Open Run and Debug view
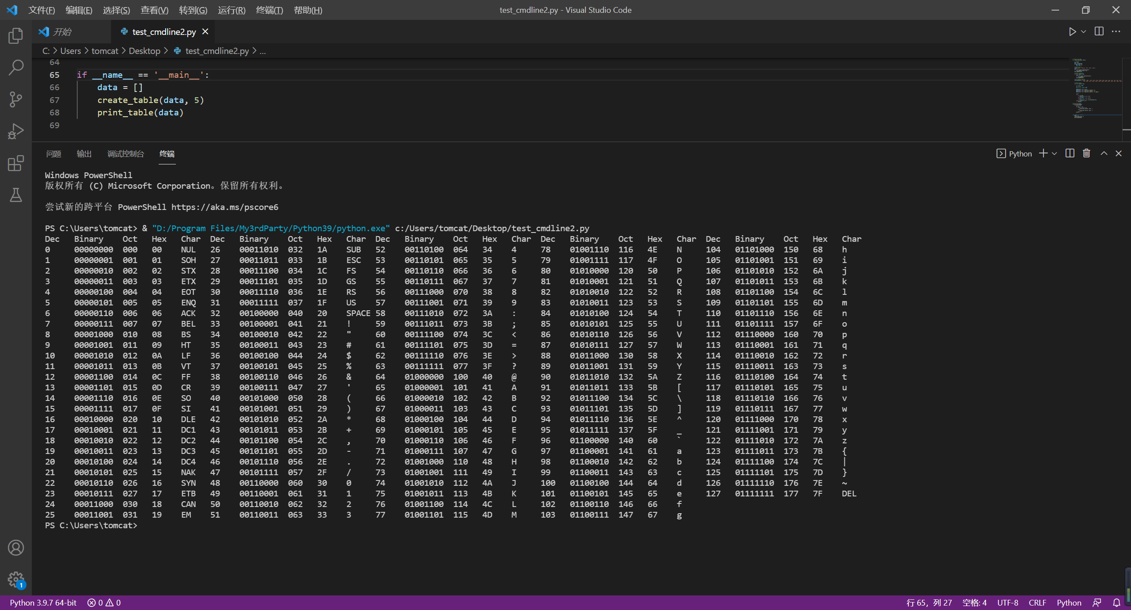 (x=16, y=131)
